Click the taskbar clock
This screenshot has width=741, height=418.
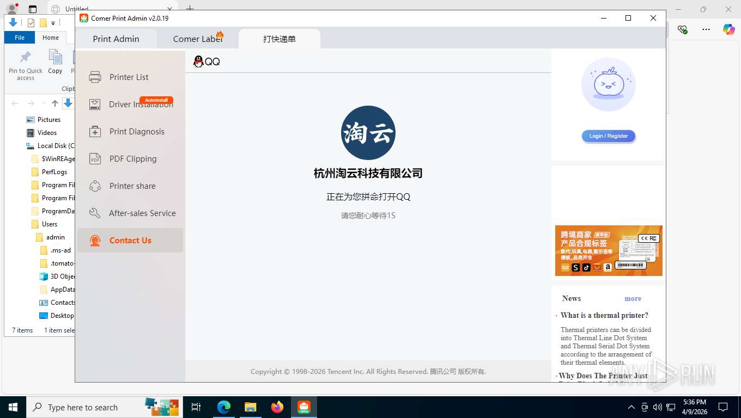tap(695, 407)
